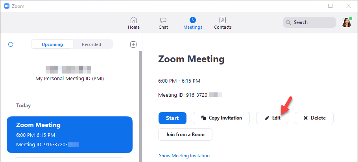Delete the selected meeting
The width and height of the screenshot is (358, 162).
coord(314,118)
